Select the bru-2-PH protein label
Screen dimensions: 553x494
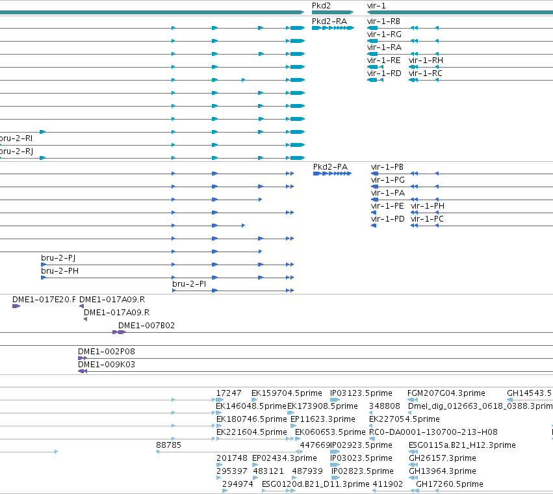point(60,271)
